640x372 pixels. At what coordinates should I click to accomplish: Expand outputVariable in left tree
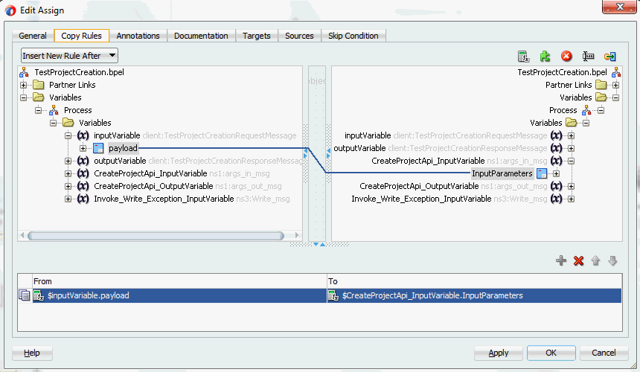pos(68,161)
